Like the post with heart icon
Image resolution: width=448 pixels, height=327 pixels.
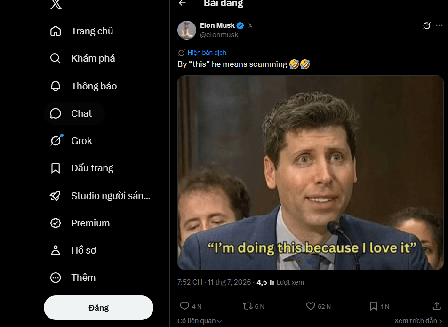coord(311,306)
